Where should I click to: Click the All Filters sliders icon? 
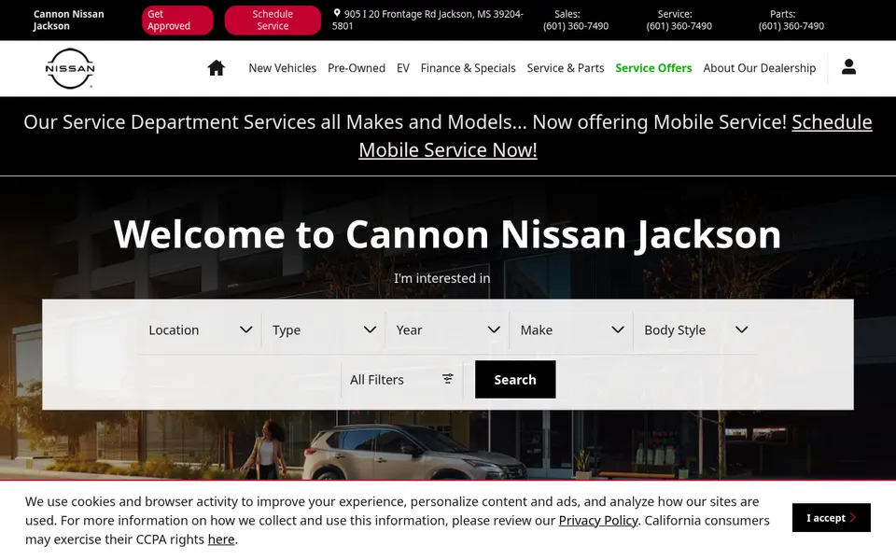point(447,378)
